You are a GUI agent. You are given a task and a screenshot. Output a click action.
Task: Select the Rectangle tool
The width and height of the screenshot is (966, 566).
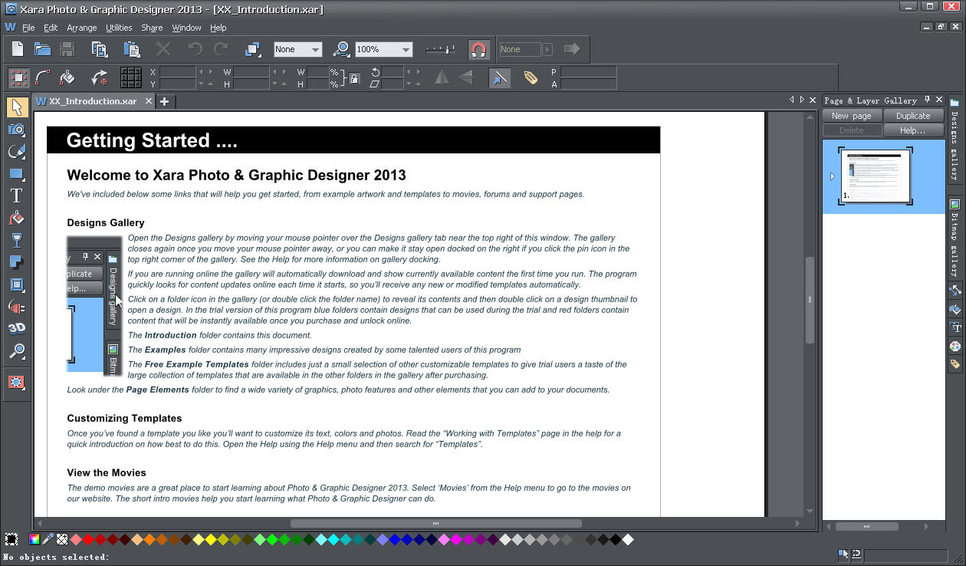point(17,174)
